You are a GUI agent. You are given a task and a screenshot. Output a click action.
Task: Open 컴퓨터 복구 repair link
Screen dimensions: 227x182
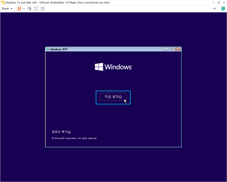pos(61,132)
